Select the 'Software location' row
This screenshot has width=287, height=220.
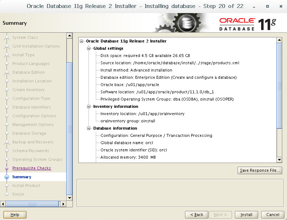[x=157, y=92]
